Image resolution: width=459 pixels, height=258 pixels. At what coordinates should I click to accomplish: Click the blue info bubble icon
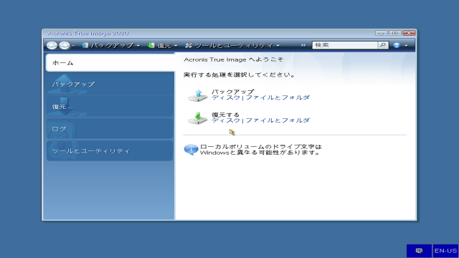click(191, 150)
